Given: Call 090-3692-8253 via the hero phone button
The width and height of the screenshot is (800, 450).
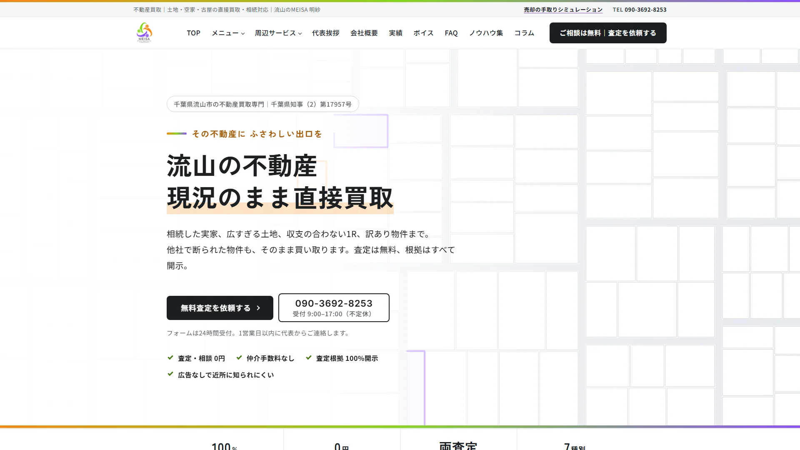Looking at the screenshot, I should [x=334, y=308].
